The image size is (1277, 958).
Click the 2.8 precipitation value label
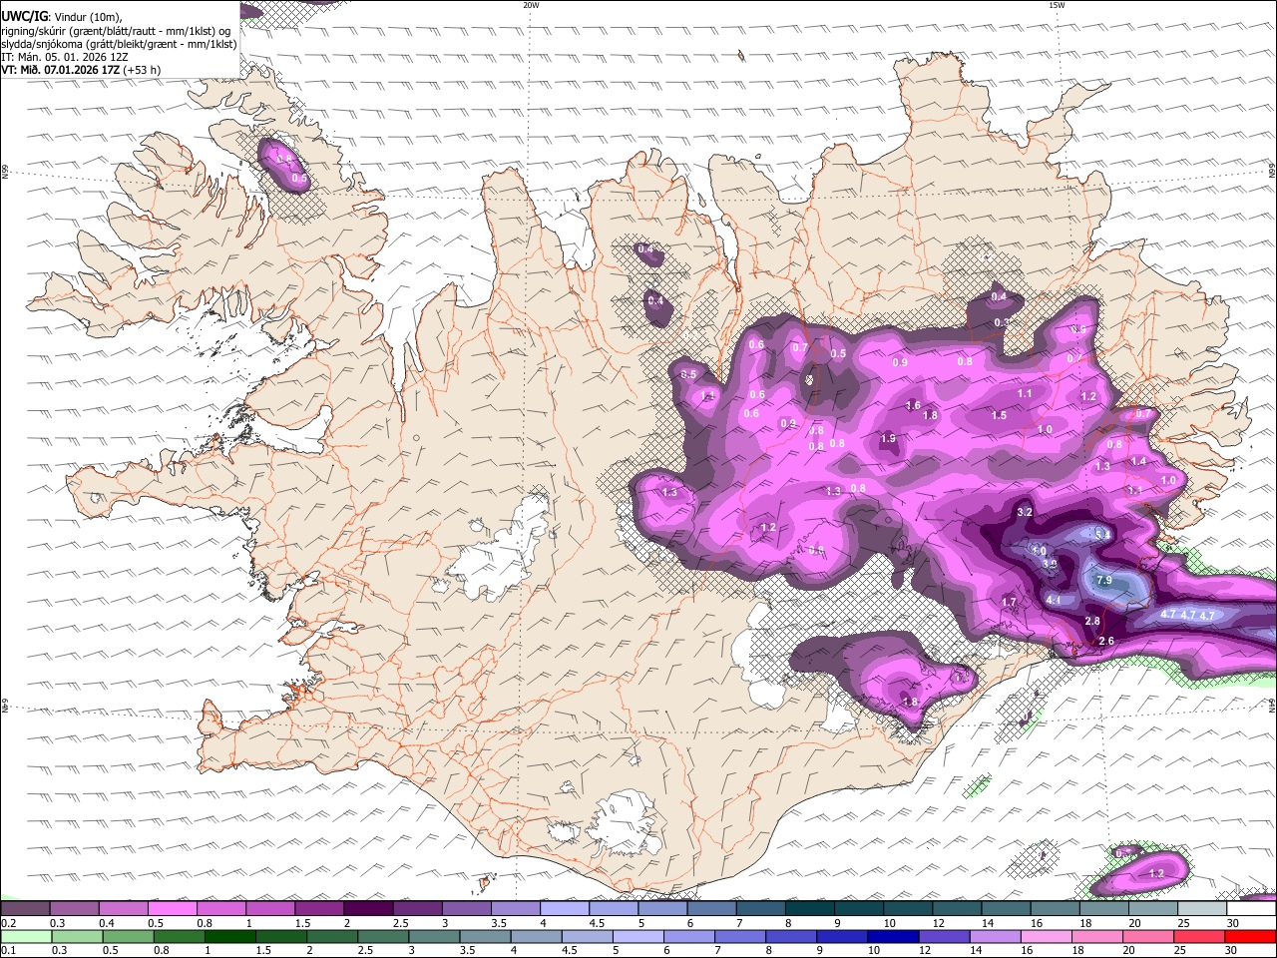click(1092, 622)
